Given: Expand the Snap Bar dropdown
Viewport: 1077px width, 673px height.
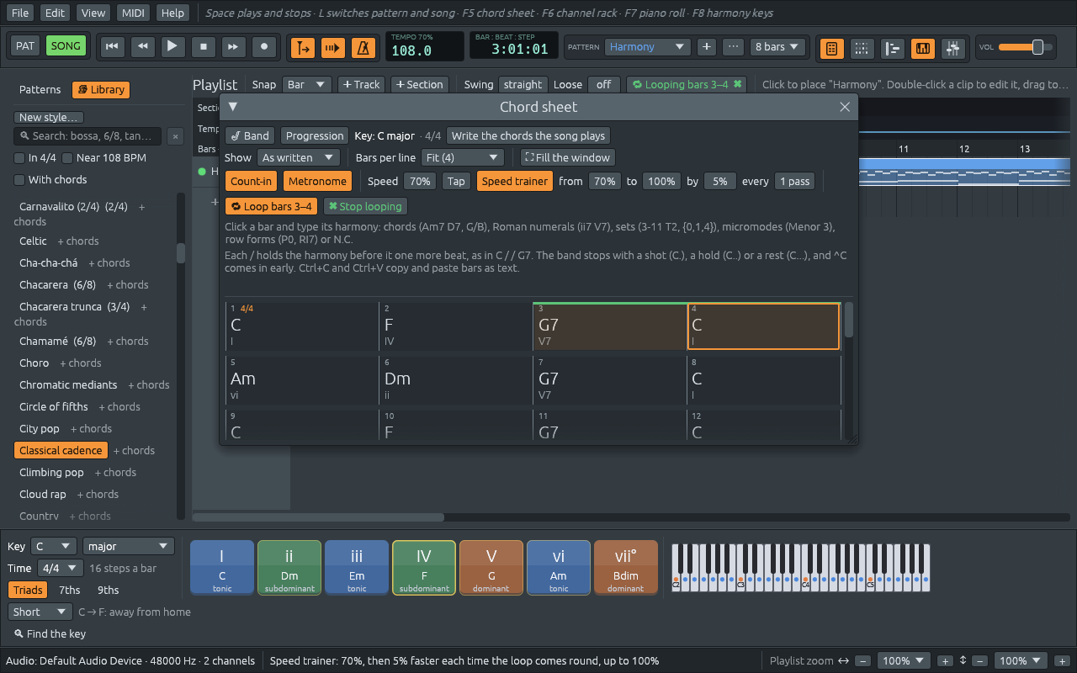Looking at the screenshot, I should (x=306, y=84).
